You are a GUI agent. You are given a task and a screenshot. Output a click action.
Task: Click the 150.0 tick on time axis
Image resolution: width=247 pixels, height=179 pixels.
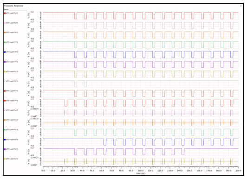[189, 171]
